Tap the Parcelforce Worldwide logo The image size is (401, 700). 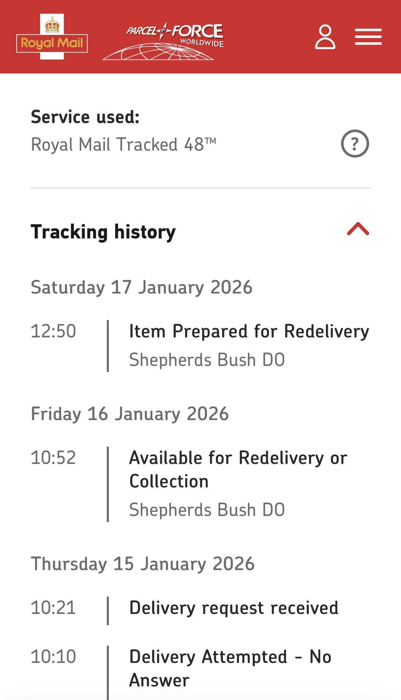coord(163,41)
